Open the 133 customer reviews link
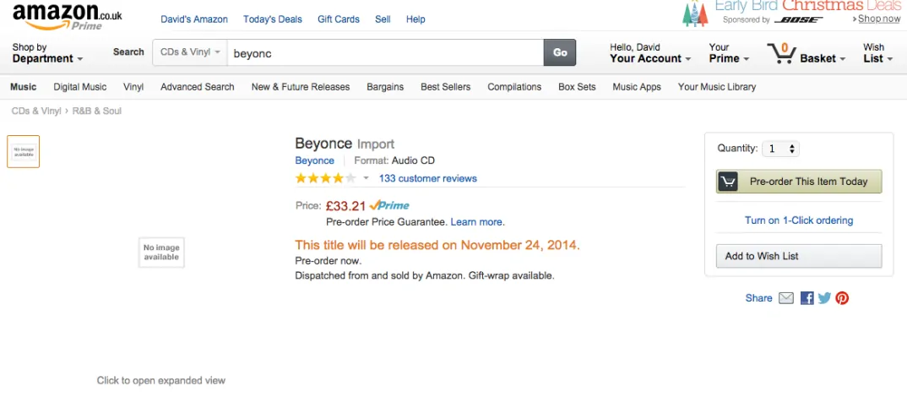This screenshot has height=408, width=907. pos(427,178)
